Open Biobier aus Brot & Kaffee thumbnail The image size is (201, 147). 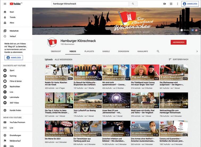(x=88, y=72)
